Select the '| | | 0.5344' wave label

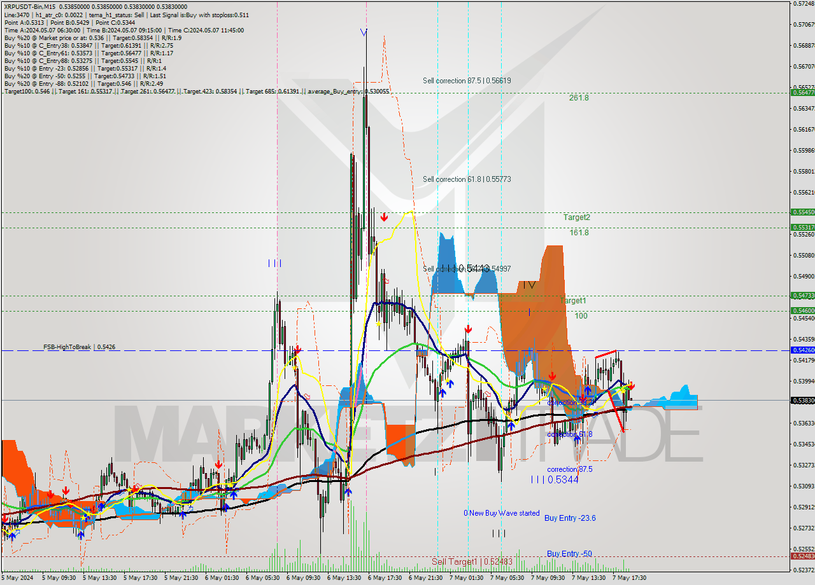pyautogui.click(x=555, y=480)
